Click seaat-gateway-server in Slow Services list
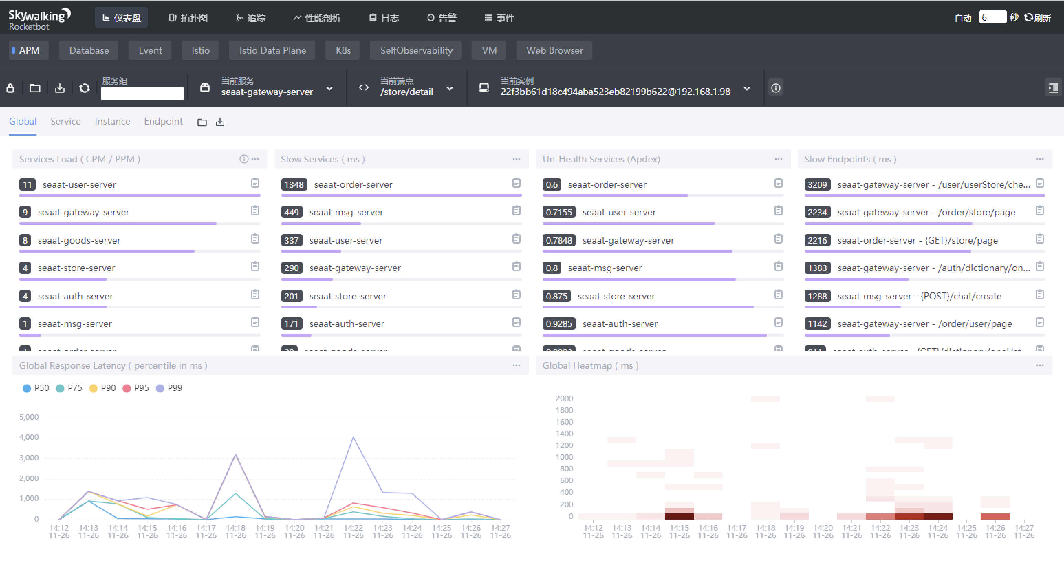The width and height of the screenshot is (1064, 565). (x=355, y=268)
